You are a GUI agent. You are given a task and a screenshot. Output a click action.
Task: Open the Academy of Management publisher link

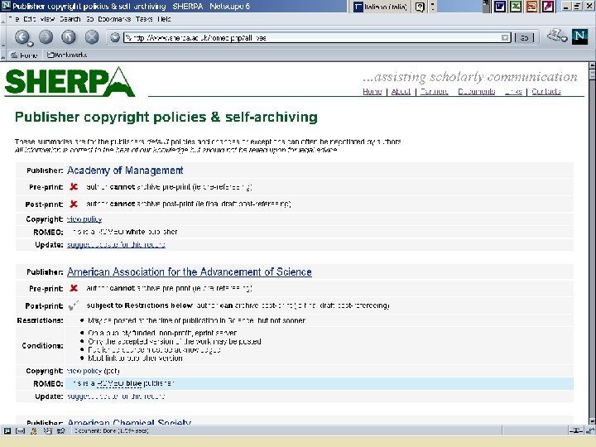(125, 171)
